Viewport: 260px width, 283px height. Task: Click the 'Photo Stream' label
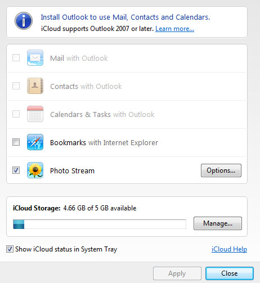click(x=72, y=170)
